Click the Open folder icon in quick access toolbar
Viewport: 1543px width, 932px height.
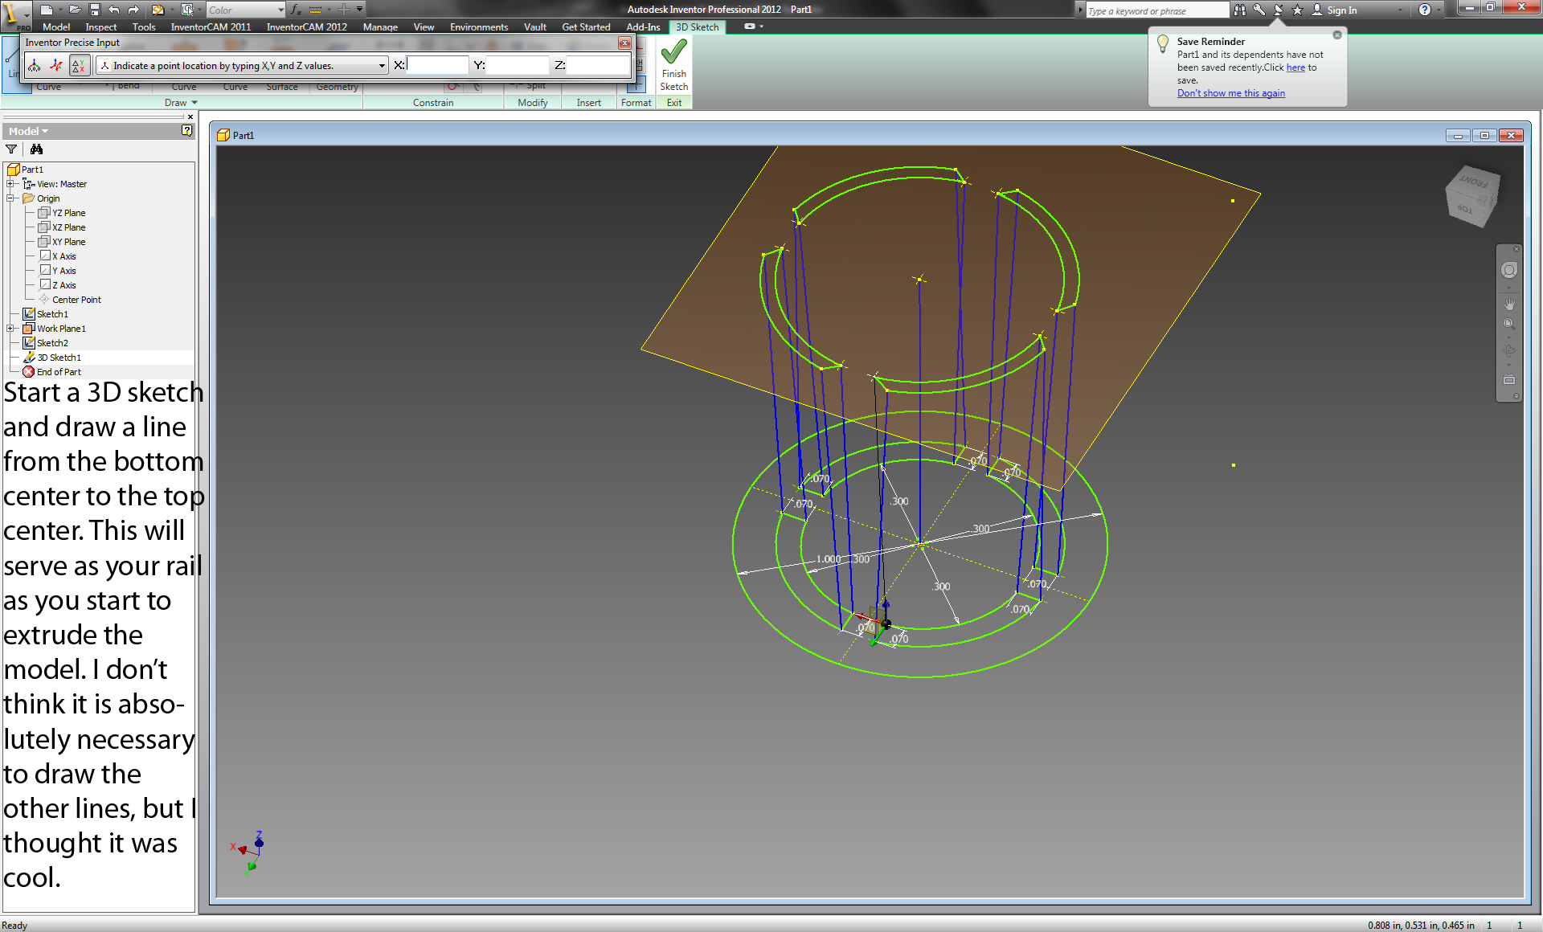coord(75,10)
